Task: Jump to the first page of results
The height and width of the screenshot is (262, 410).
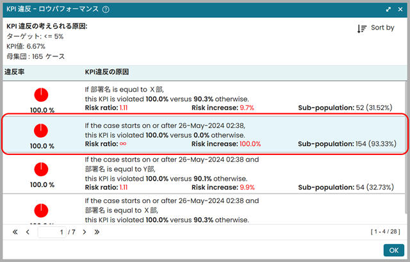Action: [x=15, y=231]
